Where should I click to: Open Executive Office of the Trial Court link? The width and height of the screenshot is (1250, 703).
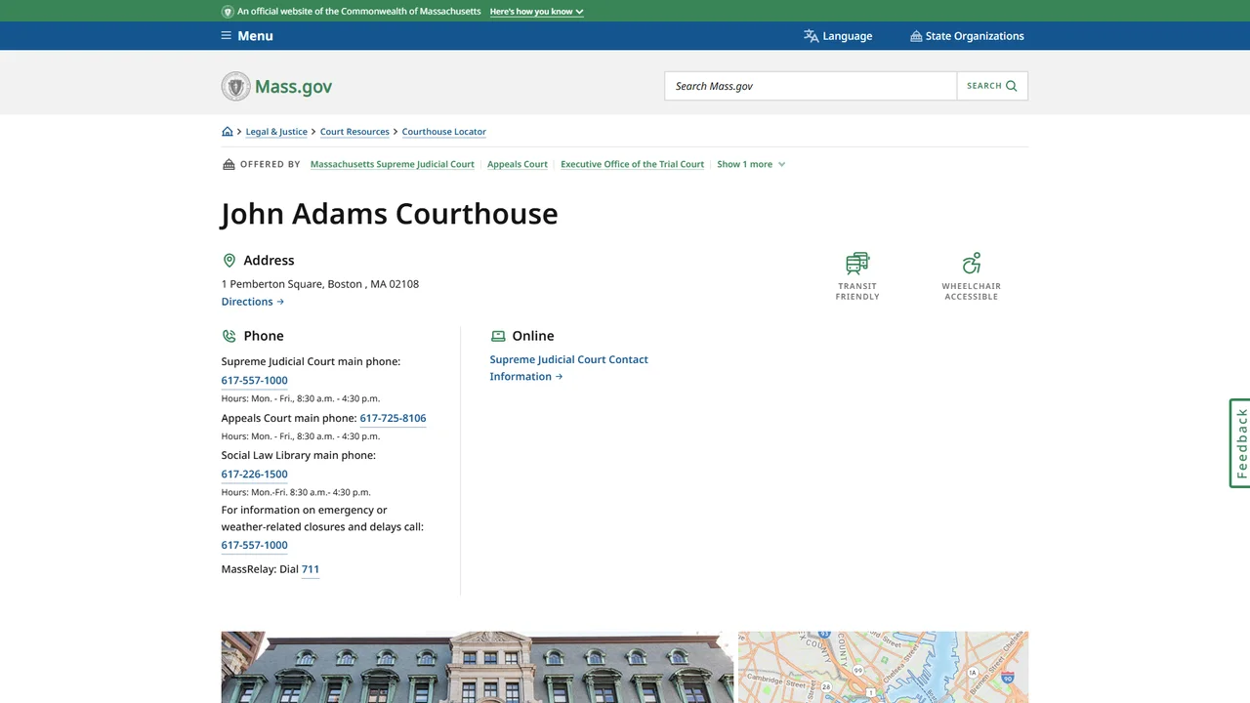632,164
